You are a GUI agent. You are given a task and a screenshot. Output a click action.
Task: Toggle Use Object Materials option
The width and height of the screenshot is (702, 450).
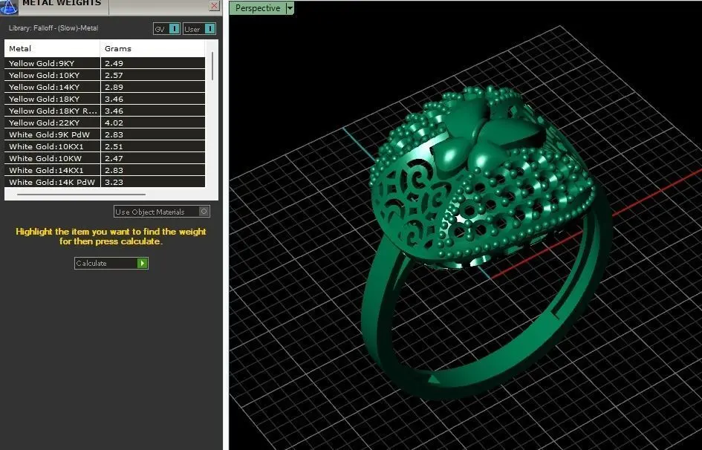click(x=162, y=212)
